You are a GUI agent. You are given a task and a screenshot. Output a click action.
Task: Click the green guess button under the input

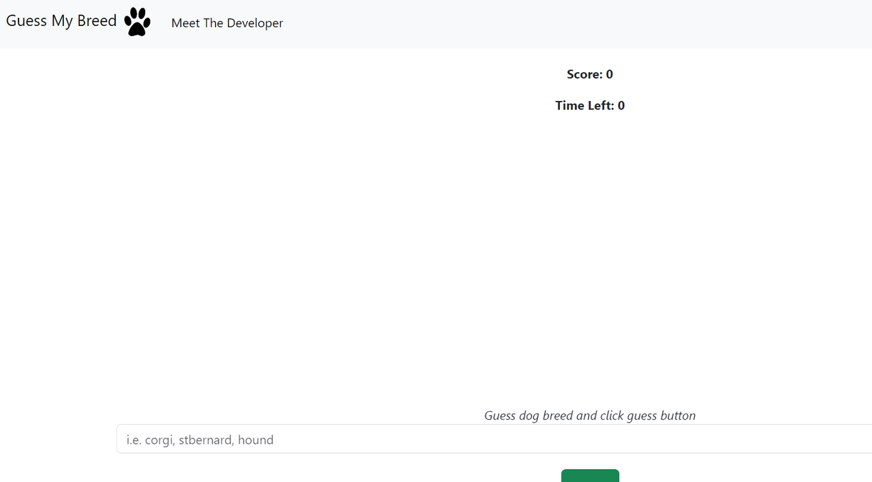pyautogui.click(x=590, y=476)
